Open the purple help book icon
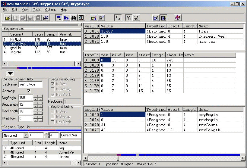 pos(178,18)
